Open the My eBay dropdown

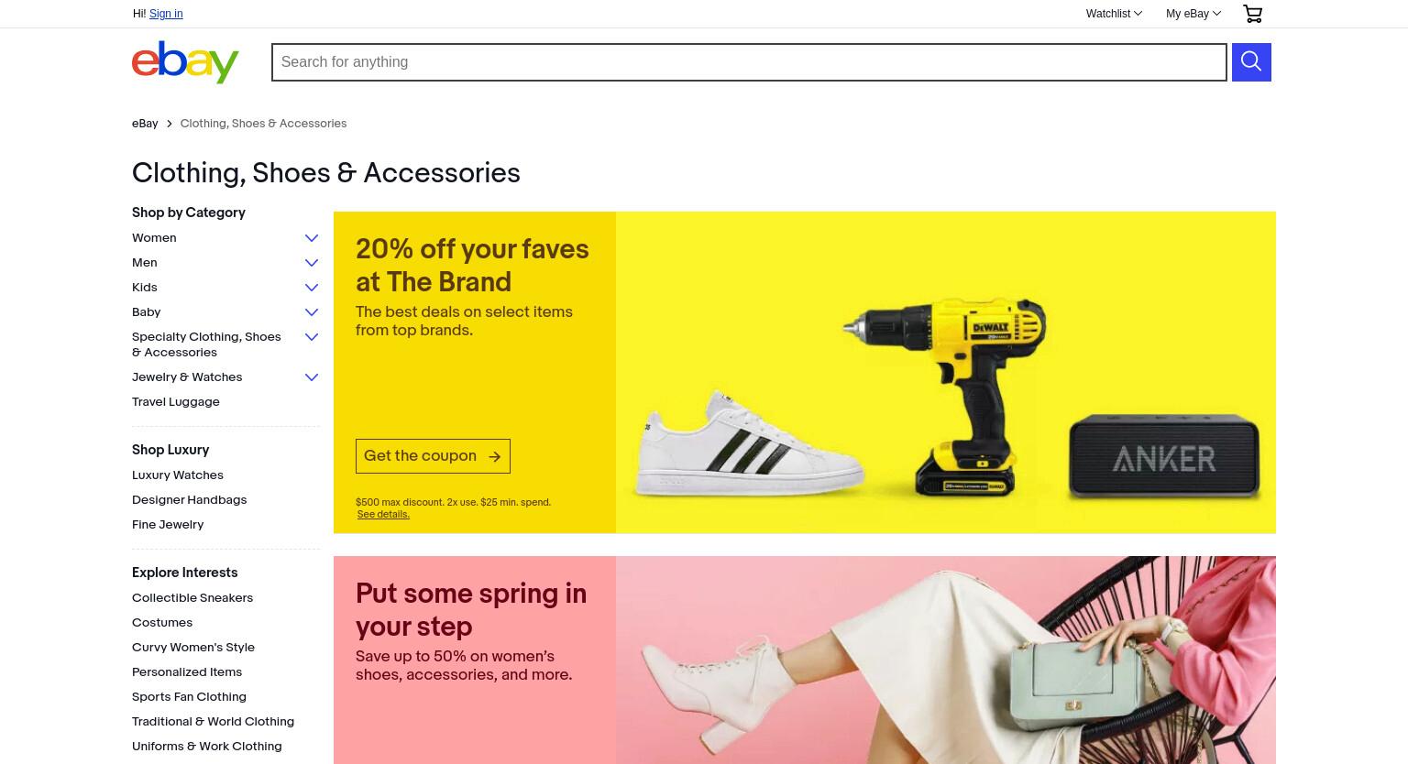click(1193, 14)
